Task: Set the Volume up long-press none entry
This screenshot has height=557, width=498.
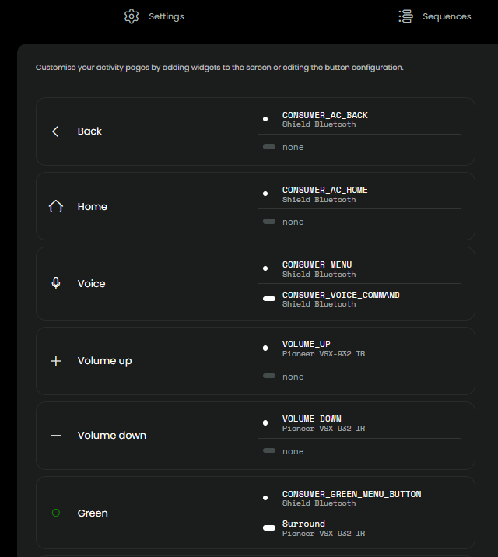Action: [x=359, y=377]
